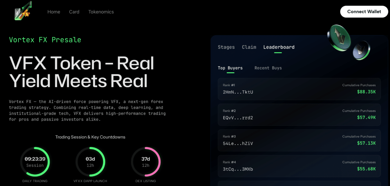Click the Rank #3 wallet 54Le...hZiV

coord(238,143)
